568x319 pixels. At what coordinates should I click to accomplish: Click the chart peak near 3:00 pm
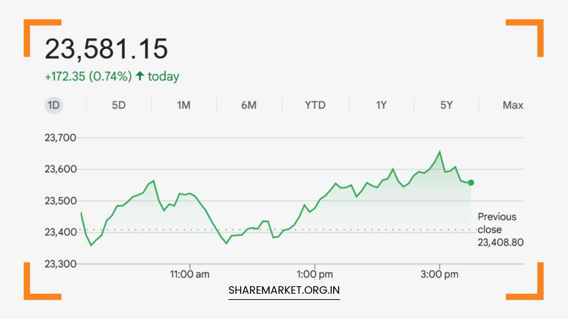click(x=440, y=151)
